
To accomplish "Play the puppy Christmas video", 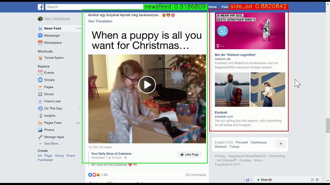I will pyautogui.click(x=147, y=85).
